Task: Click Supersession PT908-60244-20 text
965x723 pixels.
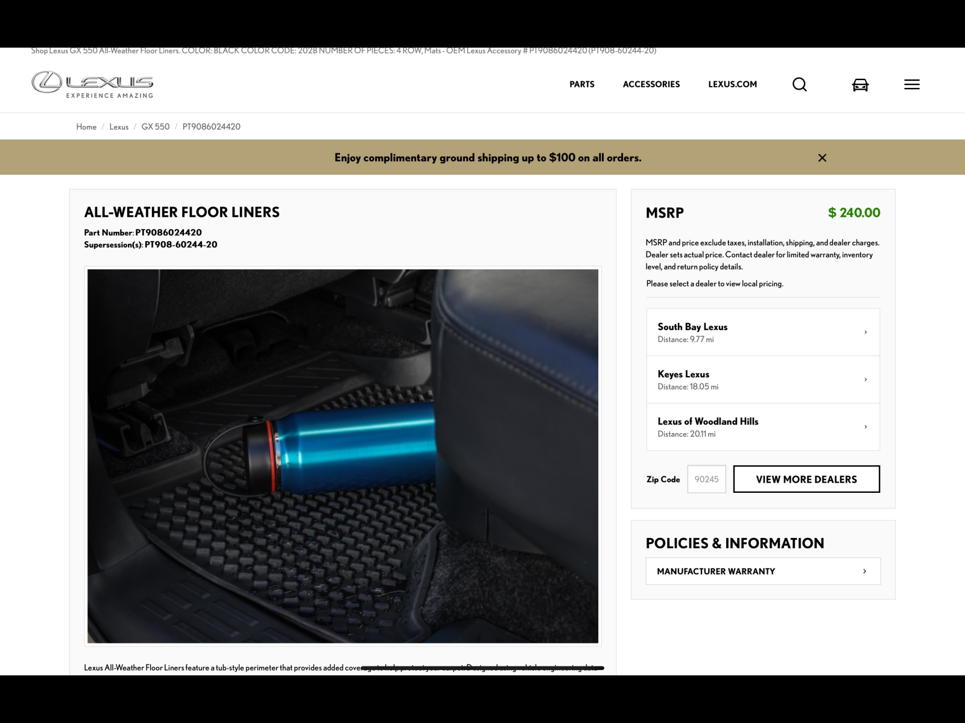Action: [x=151, y=245]
